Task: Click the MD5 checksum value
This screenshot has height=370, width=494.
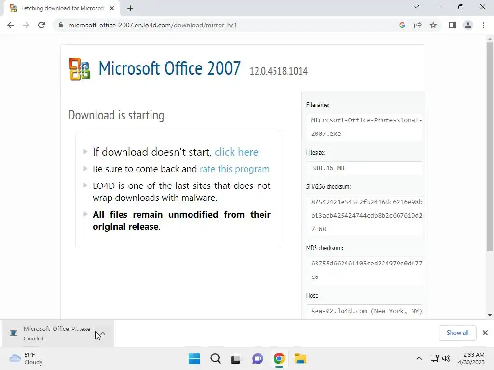Action: tap(367, 270)
